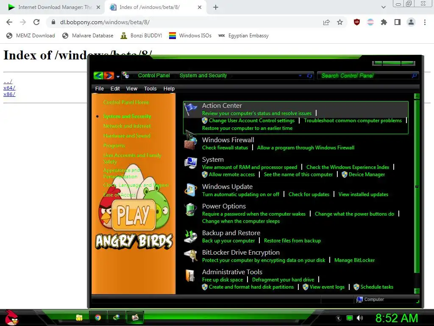Viewport: 434px width, 326px height.
Task: Open the x86/ directory link
Action: [x=9, y=94]
